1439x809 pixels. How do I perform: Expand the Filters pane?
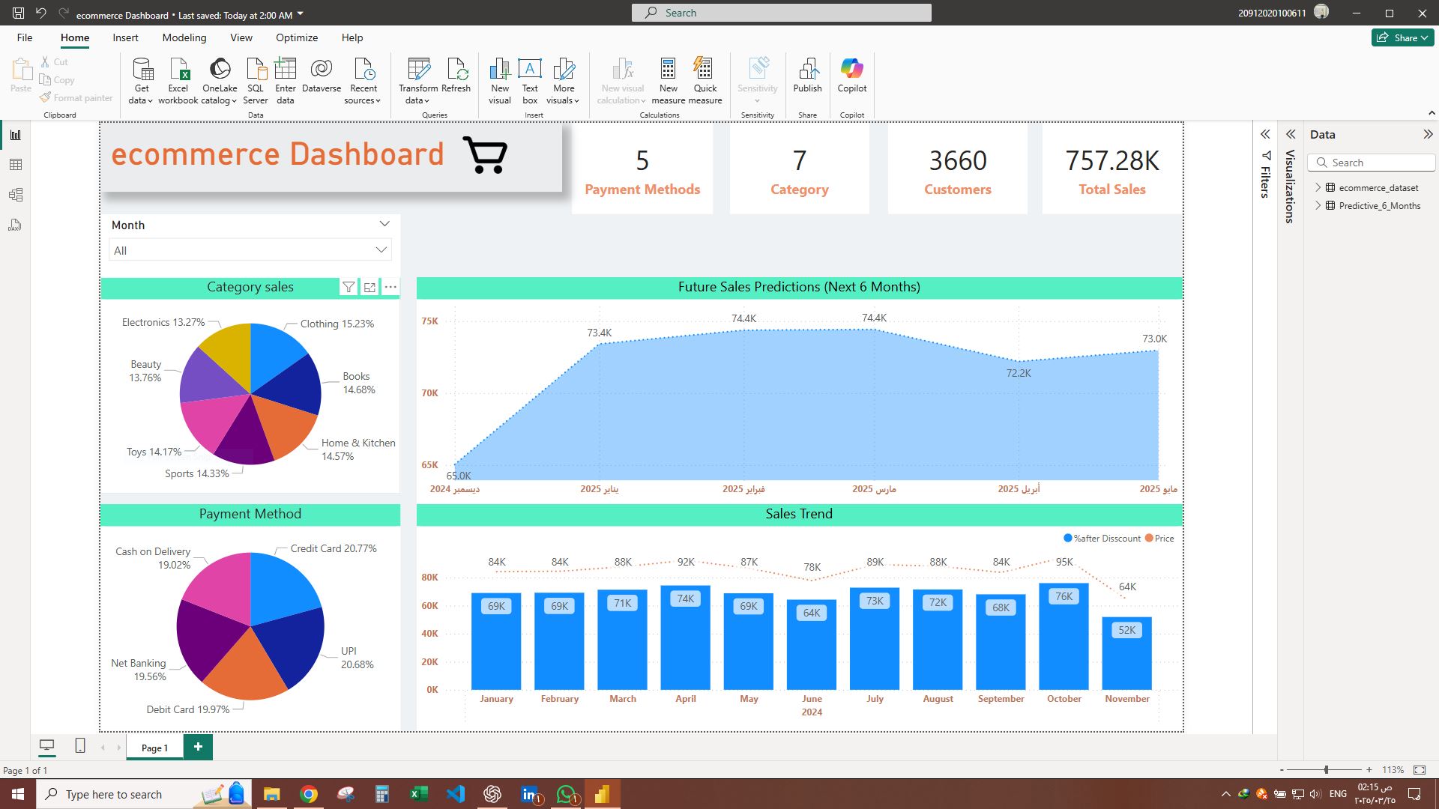1265,135
